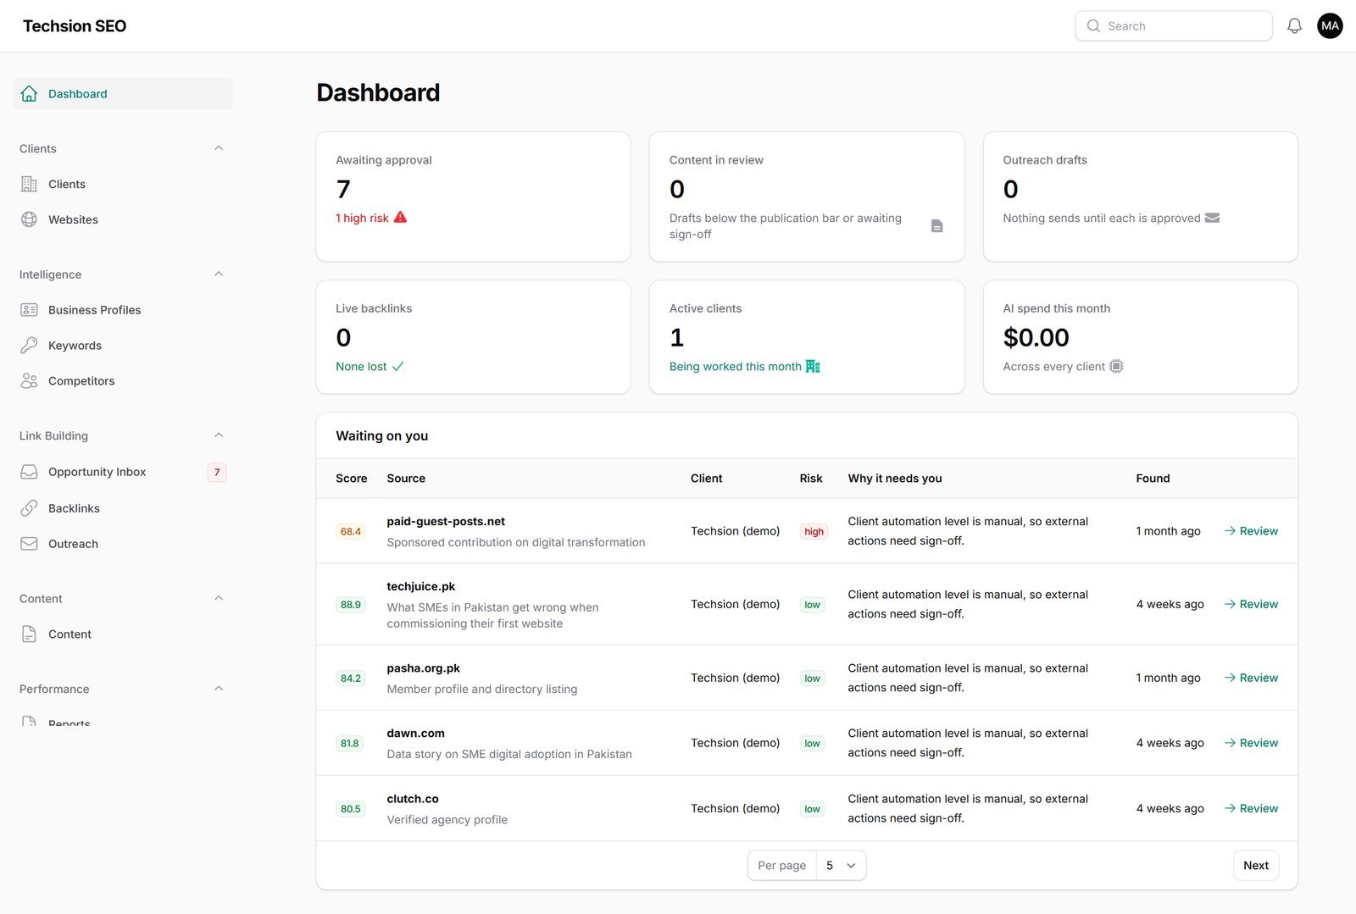The image size is (1356, 914).
Task: Click the 68.4 score badge
Action: tap(351, 532)
